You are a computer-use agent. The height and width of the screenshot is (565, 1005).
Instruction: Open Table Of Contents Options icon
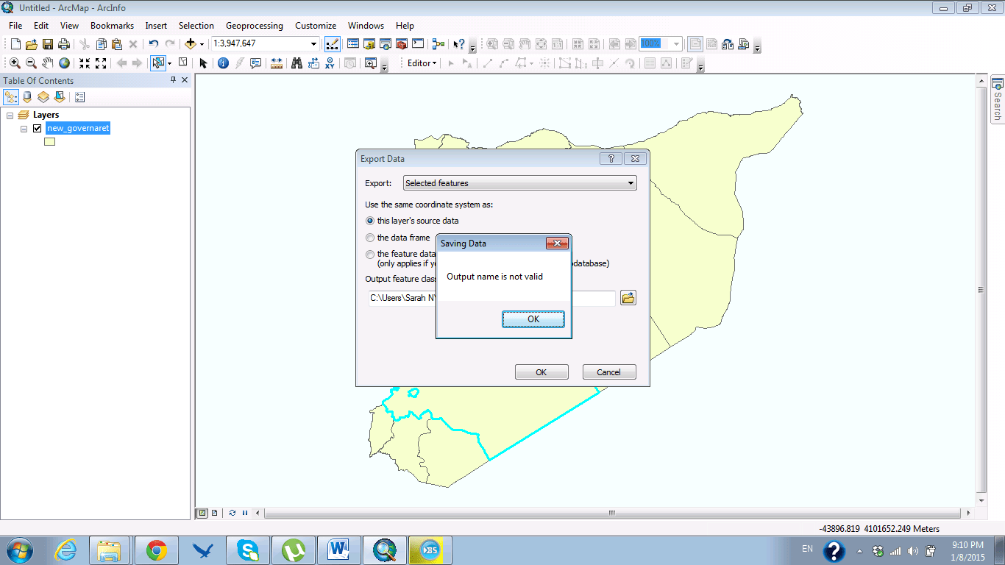click(x=79, y=97)
